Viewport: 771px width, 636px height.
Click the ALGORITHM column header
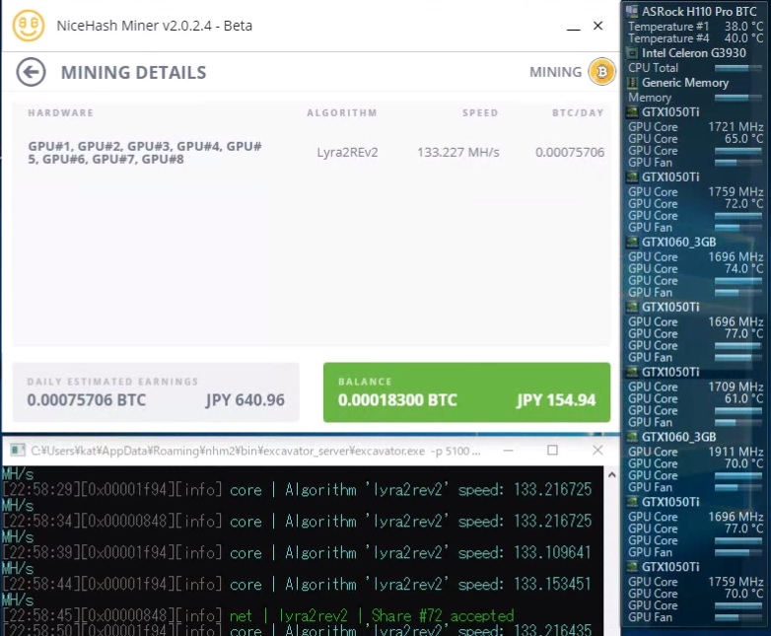(342, 112)
